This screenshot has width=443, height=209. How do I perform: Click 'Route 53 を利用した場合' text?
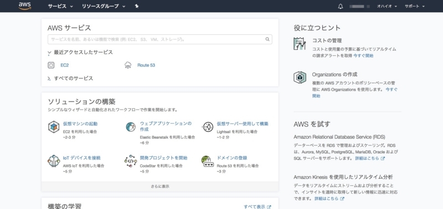pyautogui.click(x=238, y=166)
